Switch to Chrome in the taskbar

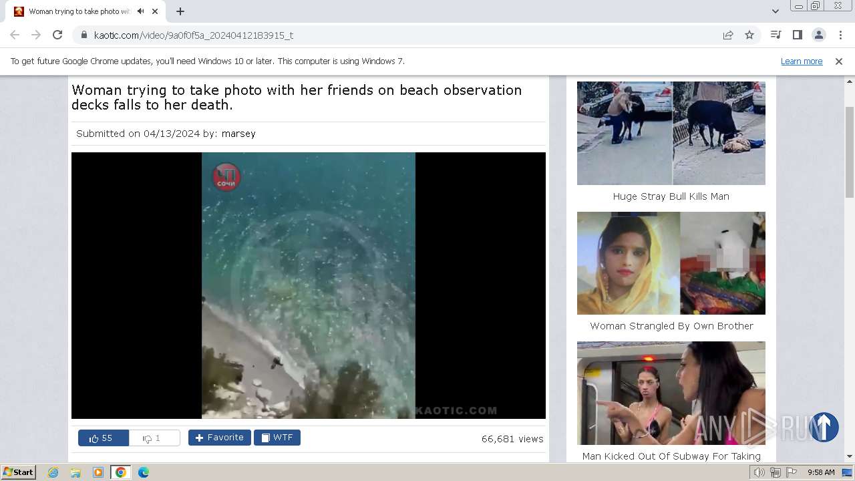[120, 472]
